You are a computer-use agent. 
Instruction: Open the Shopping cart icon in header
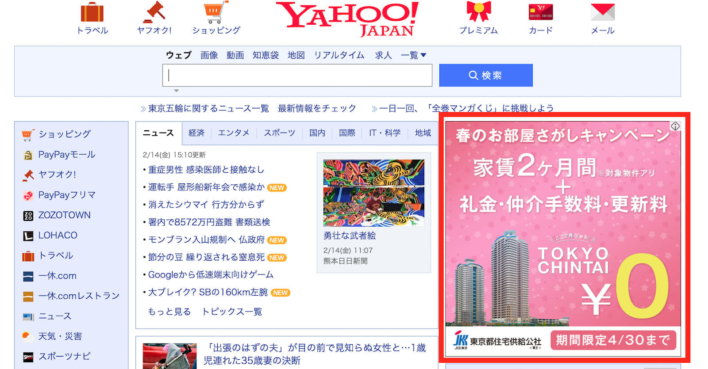(x=215, y=12)
